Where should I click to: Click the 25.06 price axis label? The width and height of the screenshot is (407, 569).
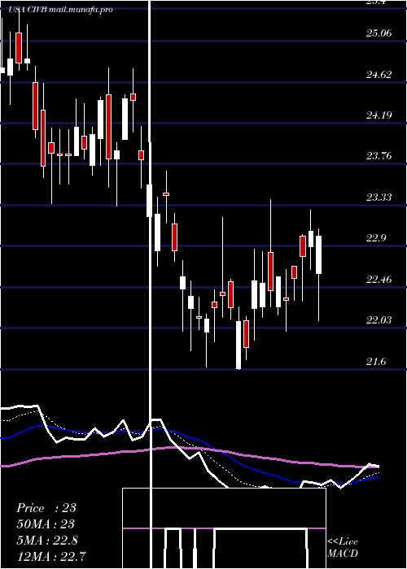(x=379, y=34)
